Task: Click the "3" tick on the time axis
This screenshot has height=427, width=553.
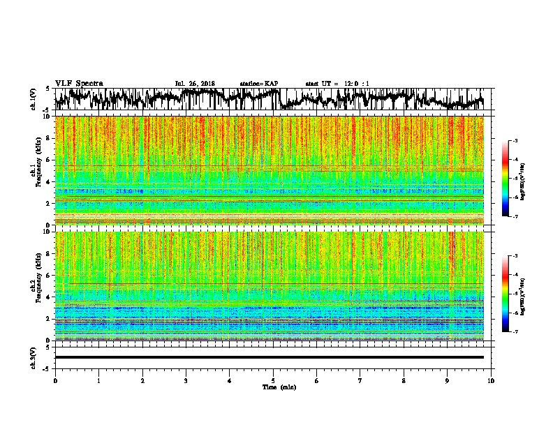Action: click(186, 381)
